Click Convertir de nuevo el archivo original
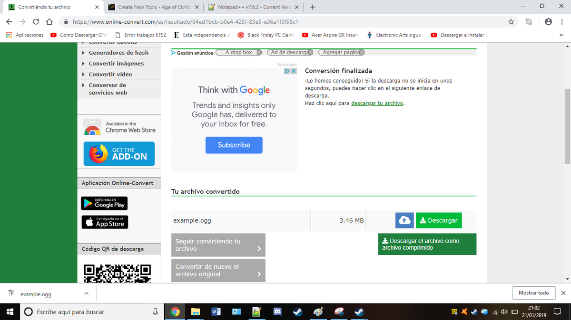This screenshot has width=571, height=320. coord(218,271)
